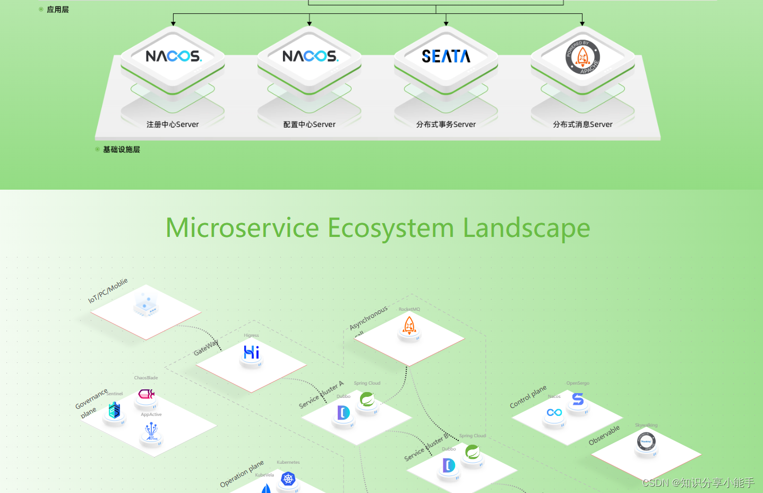Click the 应用层 layer label
The width and height of the screenshot is (763, 493).
[x=58, y=10]
